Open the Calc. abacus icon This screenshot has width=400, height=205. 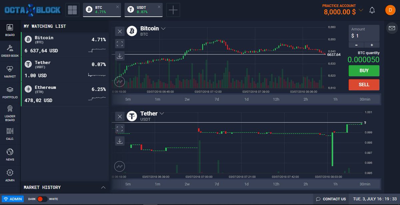pos(10,131)
